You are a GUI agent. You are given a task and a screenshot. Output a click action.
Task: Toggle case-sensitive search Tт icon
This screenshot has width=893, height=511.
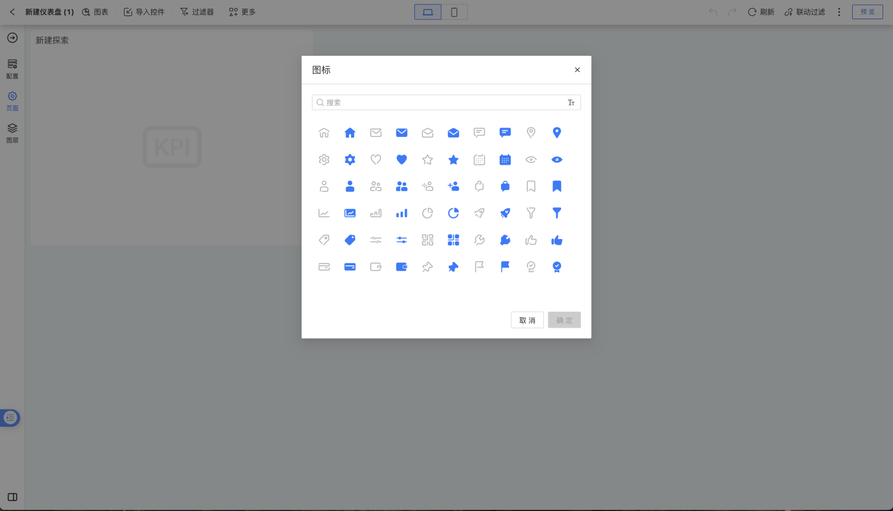pos(571,103)
